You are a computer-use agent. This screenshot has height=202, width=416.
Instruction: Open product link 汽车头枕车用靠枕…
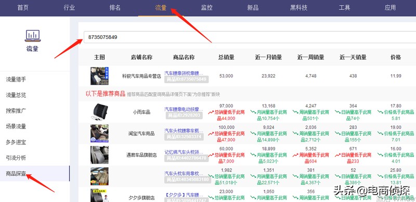184,173
